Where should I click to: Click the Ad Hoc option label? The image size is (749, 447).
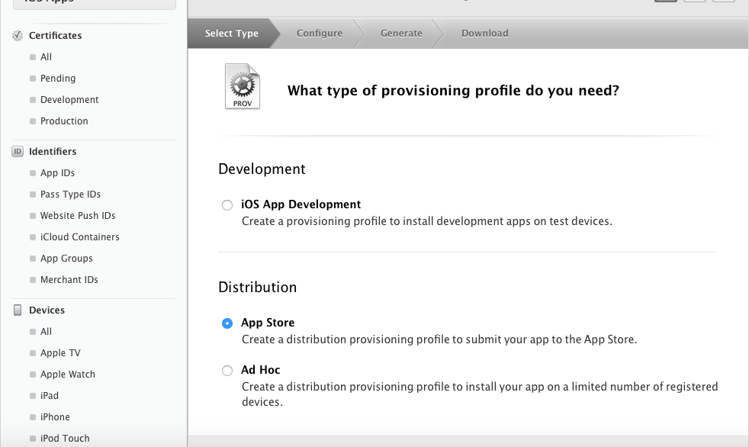(260, 370)
